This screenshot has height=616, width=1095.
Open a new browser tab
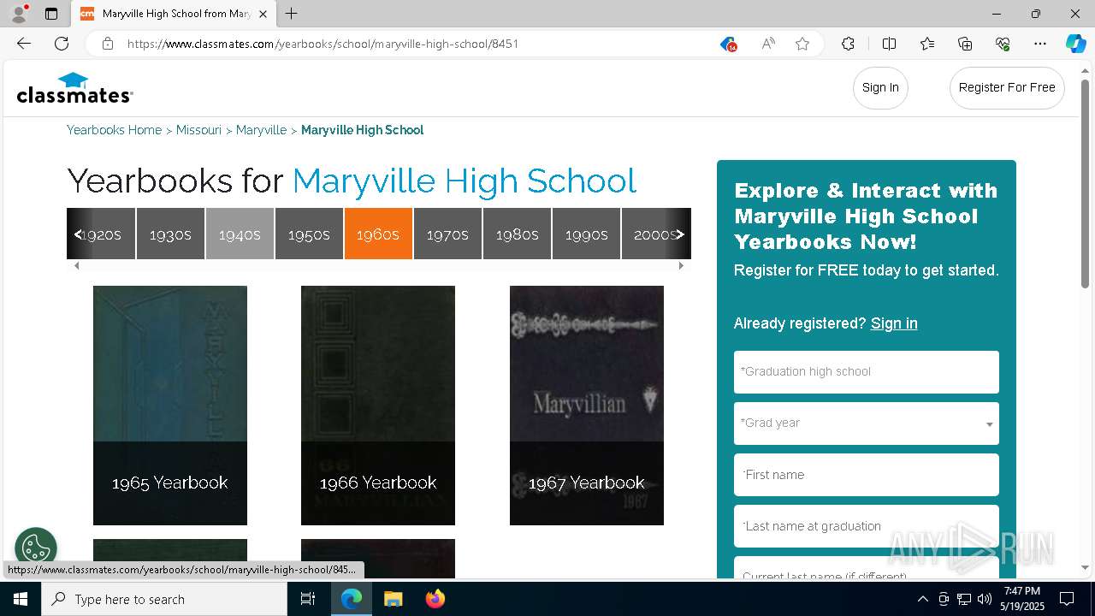click(x=292, y=14)
